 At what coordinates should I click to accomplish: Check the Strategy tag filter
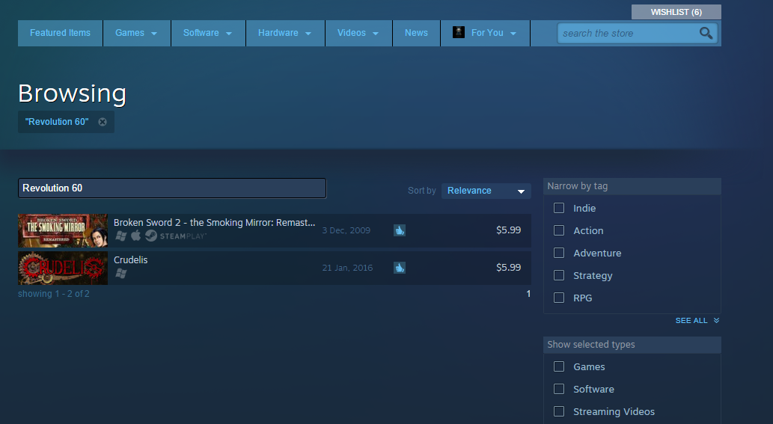point(558,275)
